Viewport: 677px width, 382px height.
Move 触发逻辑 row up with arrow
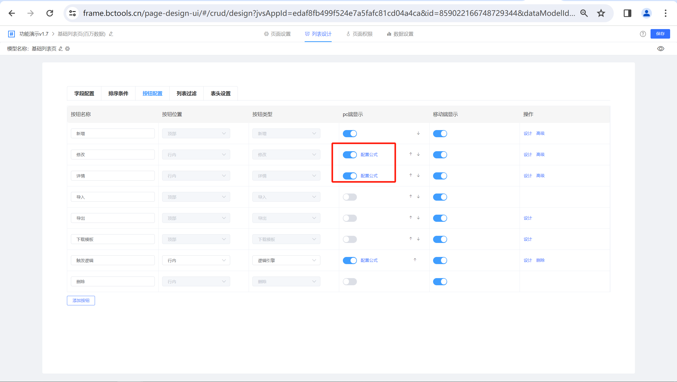pyautogui.click(x=415, y=260)
